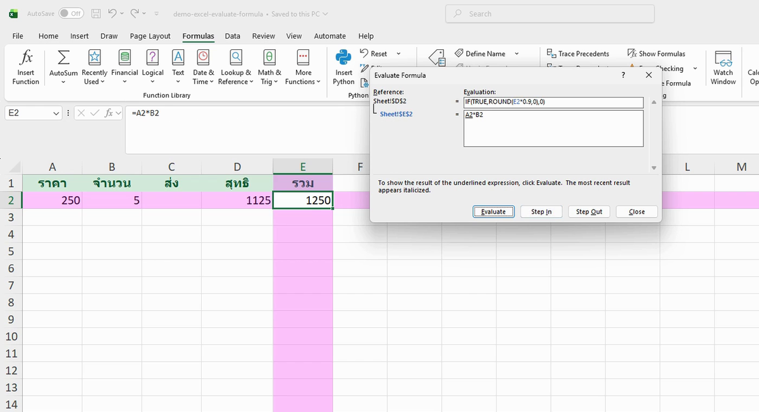Viewport: 759px width, 412px height.
Task: Switch to the Review tab
Action: click(264, 36)
